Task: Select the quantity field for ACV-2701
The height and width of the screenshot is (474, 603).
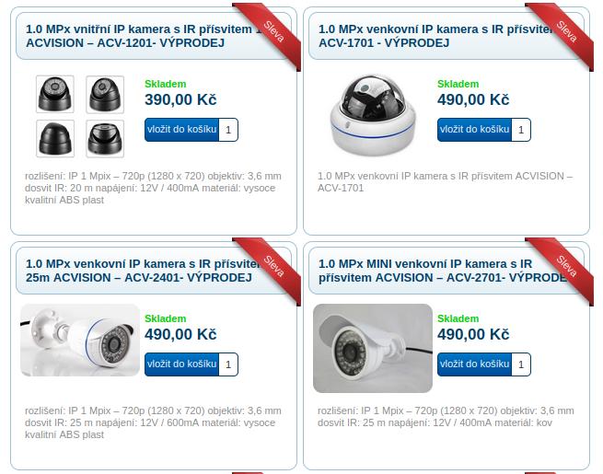Action: [x=521, y=364]
